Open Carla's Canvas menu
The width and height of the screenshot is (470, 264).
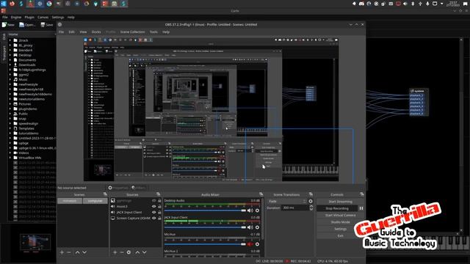pyautogui.click(x=43, y=18)
